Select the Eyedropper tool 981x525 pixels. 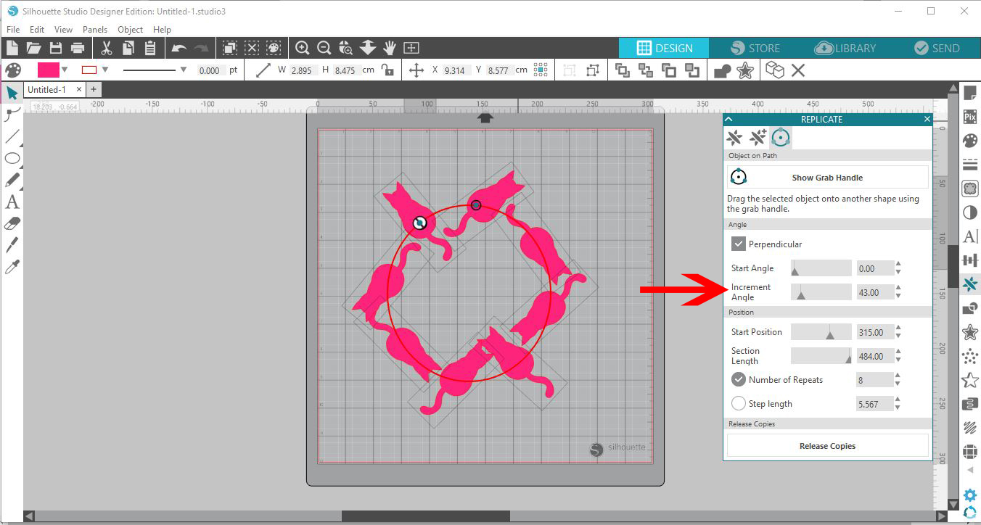click(x=12, y=268)
